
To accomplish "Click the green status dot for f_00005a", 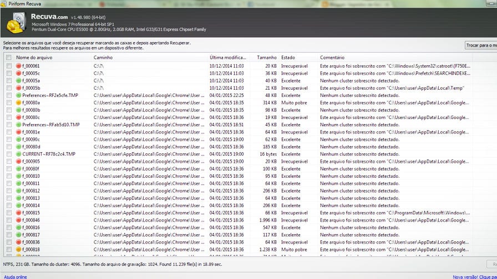I will pos(19,81).
